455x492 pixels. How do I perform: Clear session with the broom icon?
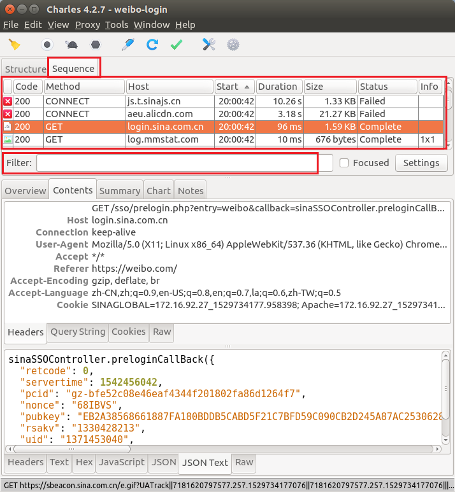tap(15, 45)
